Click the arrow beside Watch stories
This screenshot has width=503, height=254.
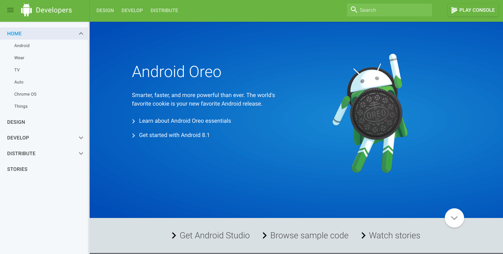coord(363,235)
